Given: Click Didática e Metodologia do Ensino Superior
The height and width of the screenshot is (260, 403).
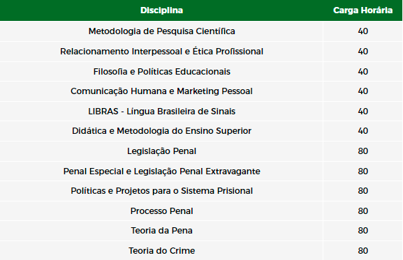Looking at the screenshot, I should (x=161, y=131).
